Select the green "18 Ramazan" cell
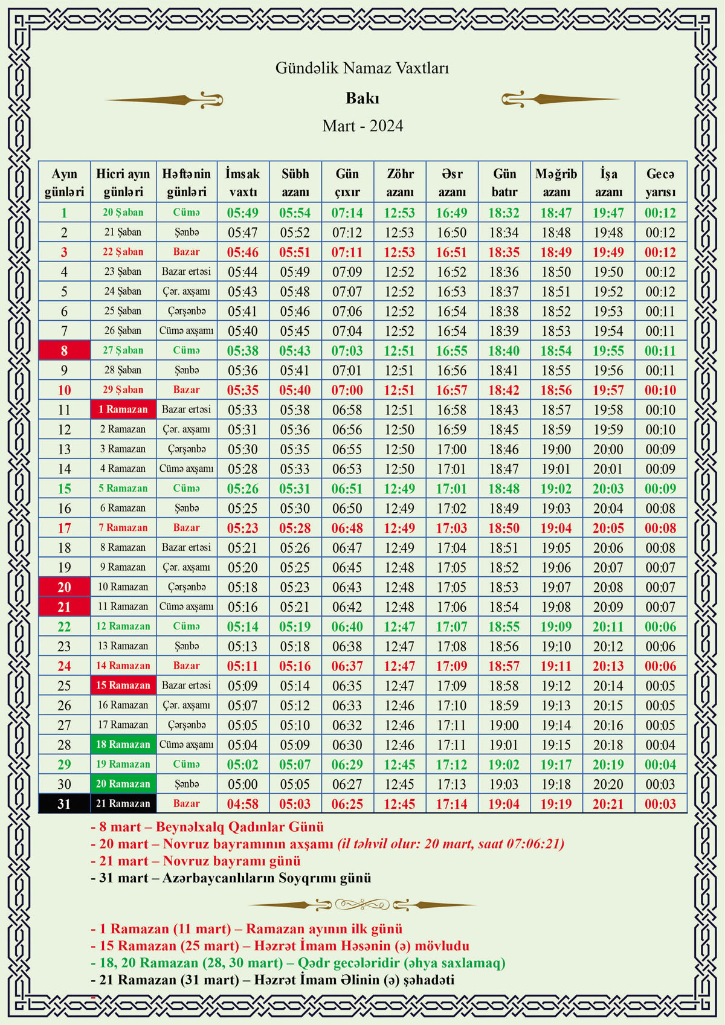 pos(123,745)
